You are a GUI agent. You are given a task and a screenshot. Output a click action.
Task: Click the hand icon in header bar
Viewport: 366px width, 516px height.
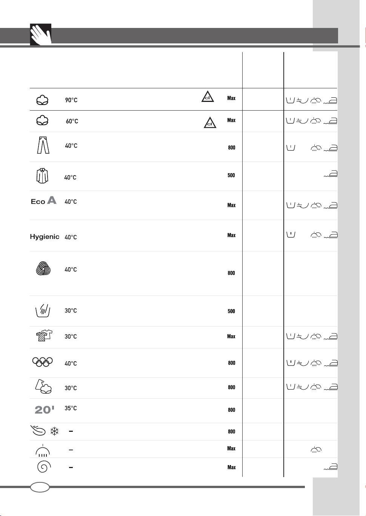(40, 35)
